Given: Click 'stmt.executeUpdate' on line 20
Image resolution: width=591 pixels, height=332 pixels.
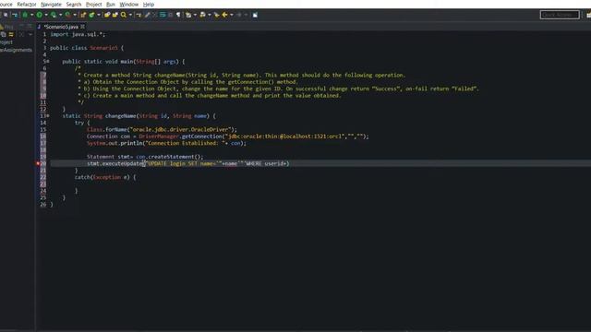Looking at the screenshot, I should [115, 163].
